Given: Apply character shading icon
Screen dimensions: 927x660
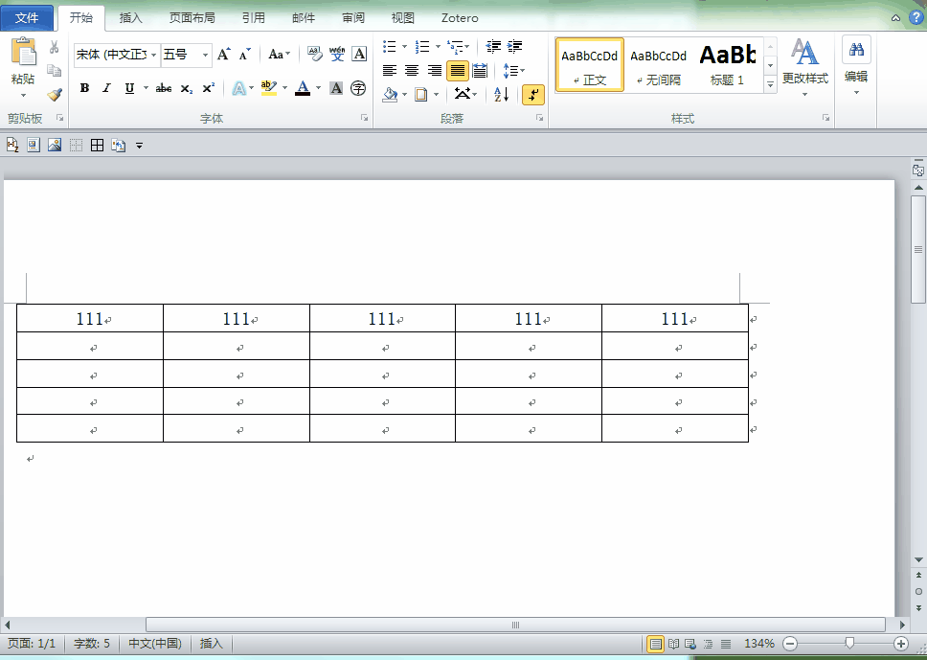Looking at the screenshot, I should 336,89.
